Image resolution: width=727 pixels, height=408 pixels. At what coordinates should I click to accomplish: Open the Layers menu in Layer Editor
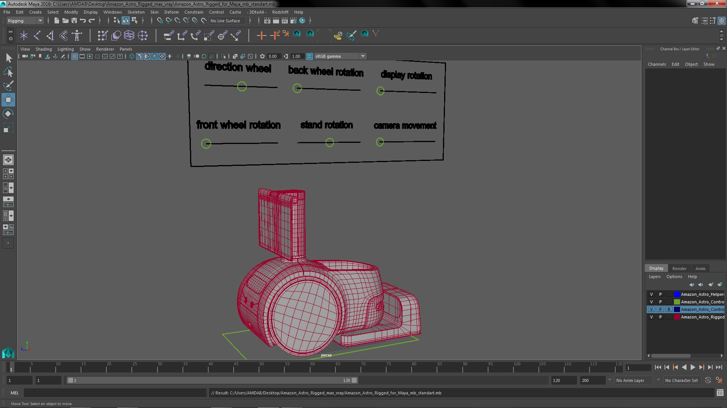[655, 277]
